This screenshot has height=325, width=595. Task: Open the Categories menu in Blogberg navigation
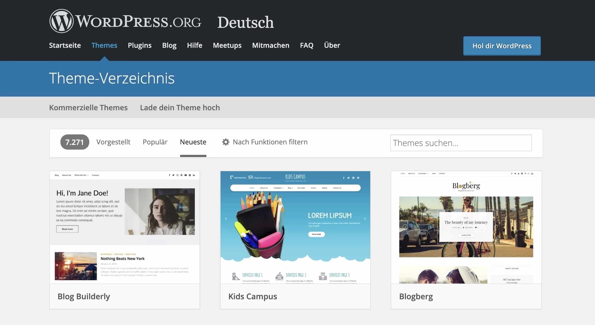coord(423,174)
